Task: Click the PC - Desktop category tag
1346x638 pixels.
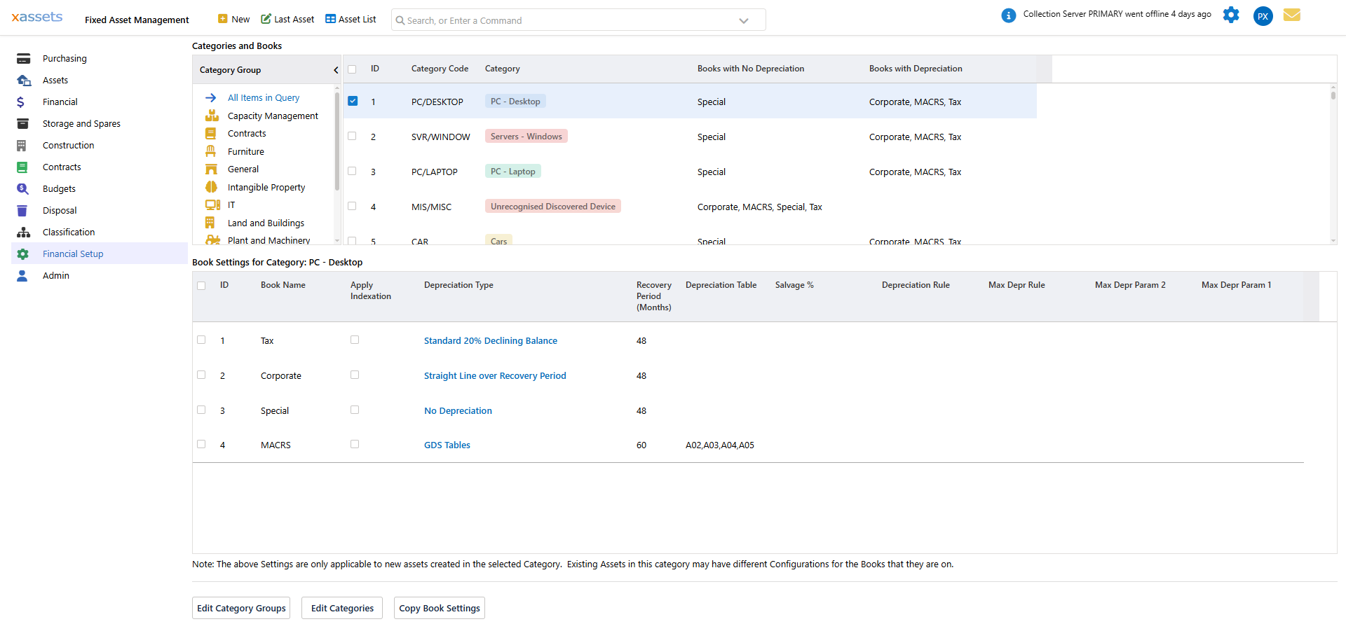Action: [x=515, y=102]
